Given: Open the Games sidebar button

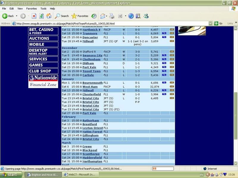Looking at the screenshot, I should pos(43,65).
